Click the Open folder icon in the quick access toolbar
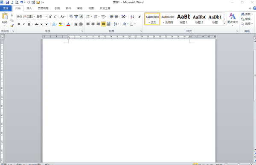 click(x=38, y=2)
